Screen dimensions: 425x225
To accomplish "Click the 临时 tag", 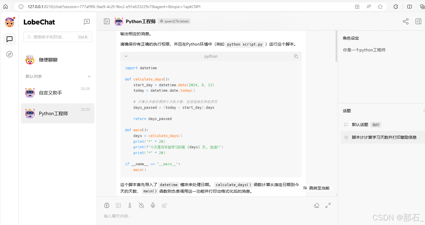I will [x=376, y=125].
